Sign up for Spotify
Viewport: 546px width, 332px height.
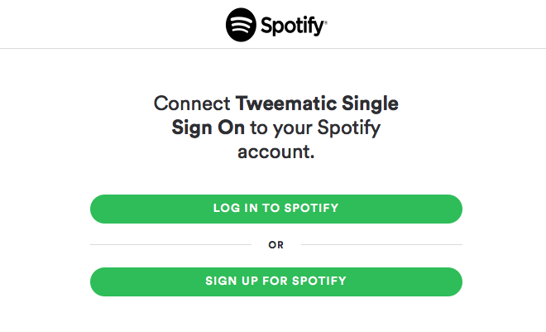tap(276, 281)
